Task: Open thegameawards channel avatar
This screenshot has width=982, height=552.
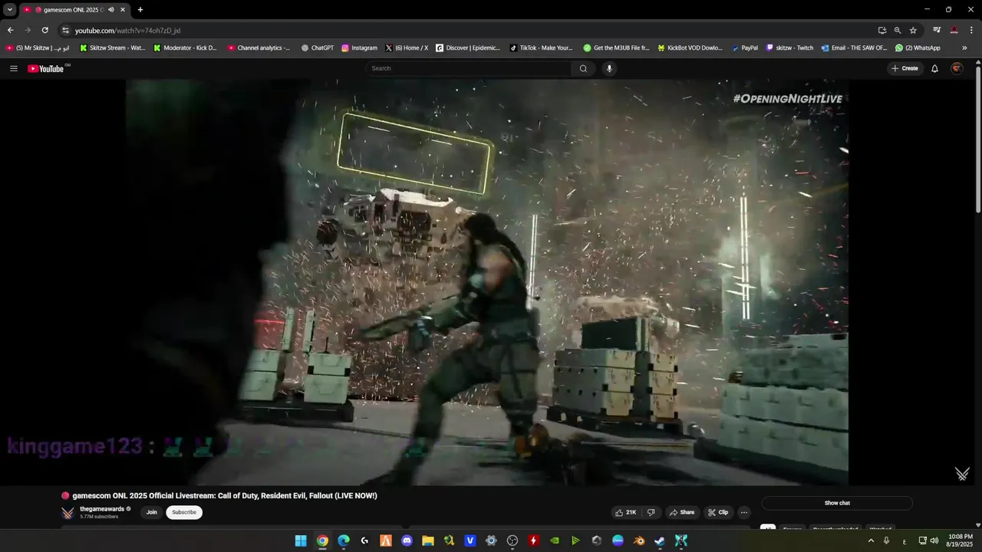Action: pos(68,512)
